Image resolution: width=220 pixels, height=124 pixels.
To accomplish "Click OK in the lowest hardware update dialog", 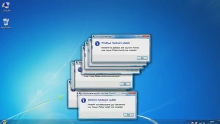I will pos(128,115).
